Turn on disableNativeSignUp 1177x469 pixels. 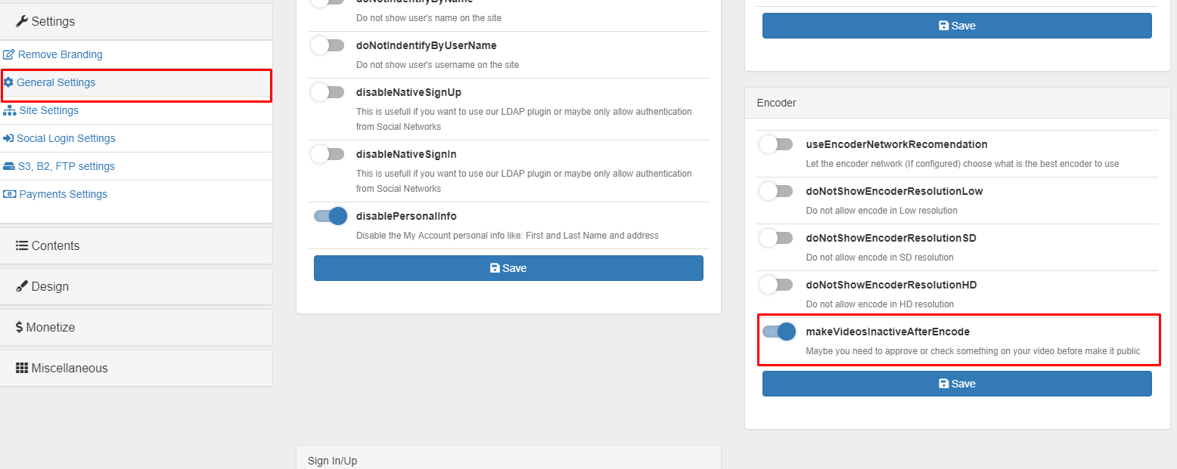pyautogui.click(x=328, y=91)
